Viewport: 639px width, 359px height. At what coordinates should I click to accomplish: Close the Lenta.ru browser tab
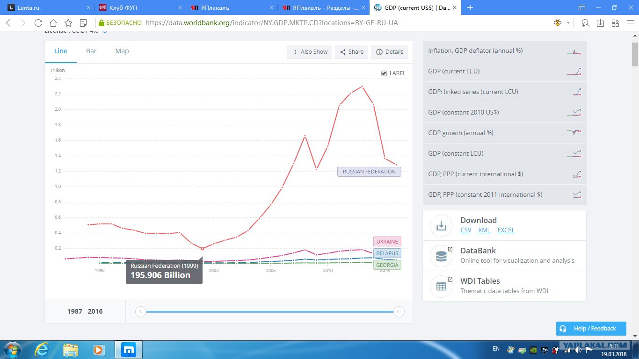point(88,7)
